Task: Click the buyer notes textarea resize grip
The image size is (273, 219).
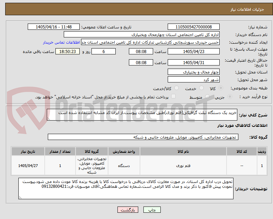Action: 20,198
